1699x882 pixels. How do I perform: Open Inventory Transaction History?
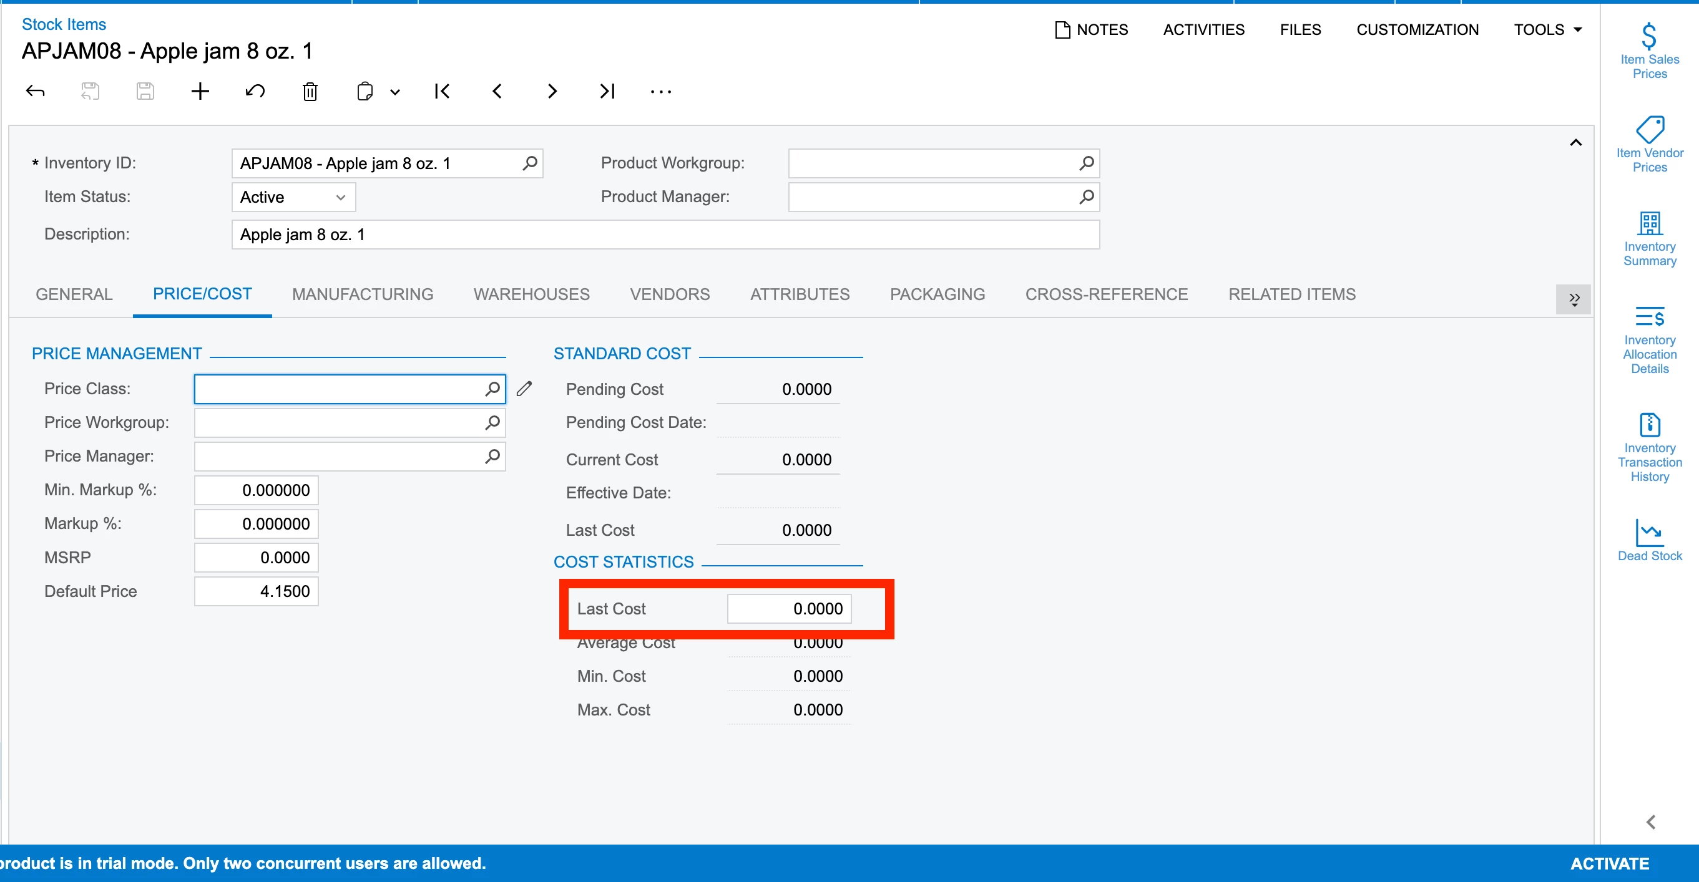tap(1649, 448)
